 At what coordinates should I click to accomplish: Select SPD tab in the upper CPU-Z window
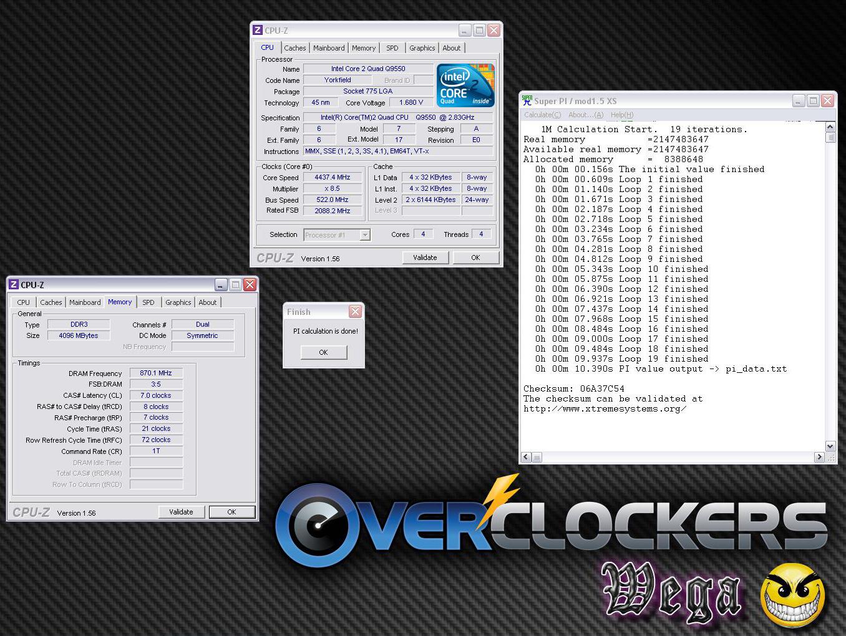392,48
